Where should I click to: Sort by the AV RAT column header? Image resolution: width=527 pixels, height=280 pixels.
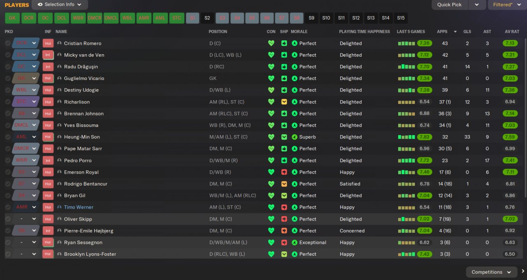[x=513, y=32]
